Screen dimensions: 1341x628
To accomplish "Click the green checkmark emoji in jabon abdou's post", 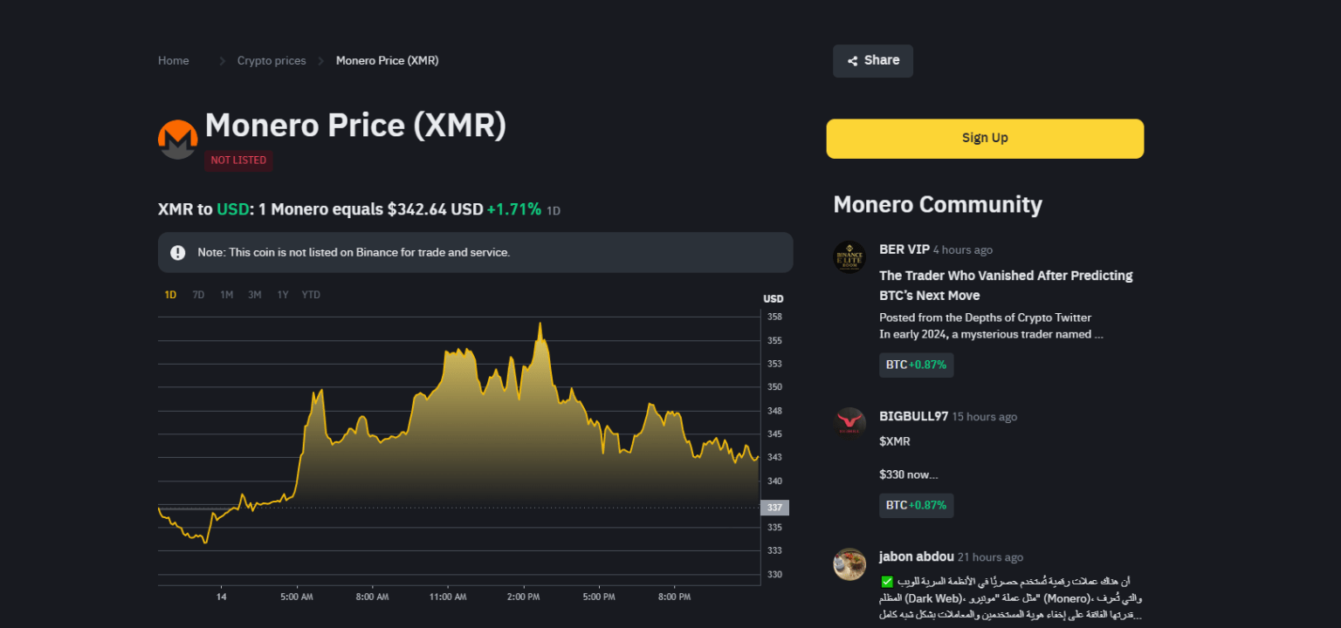I will click(x=886, y=581).
